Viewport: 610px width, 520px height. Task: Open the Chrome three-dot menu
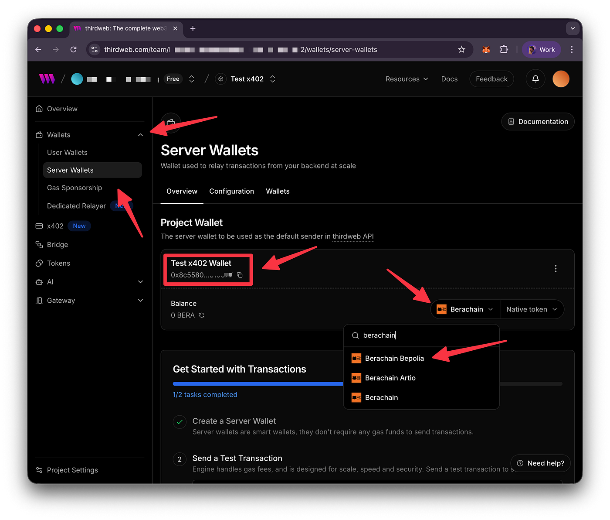(572, 50)
